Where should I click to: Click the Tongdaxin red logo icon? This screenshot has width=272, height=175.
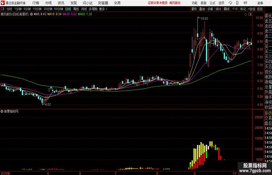pyautogui.click(x=3, y=3)
